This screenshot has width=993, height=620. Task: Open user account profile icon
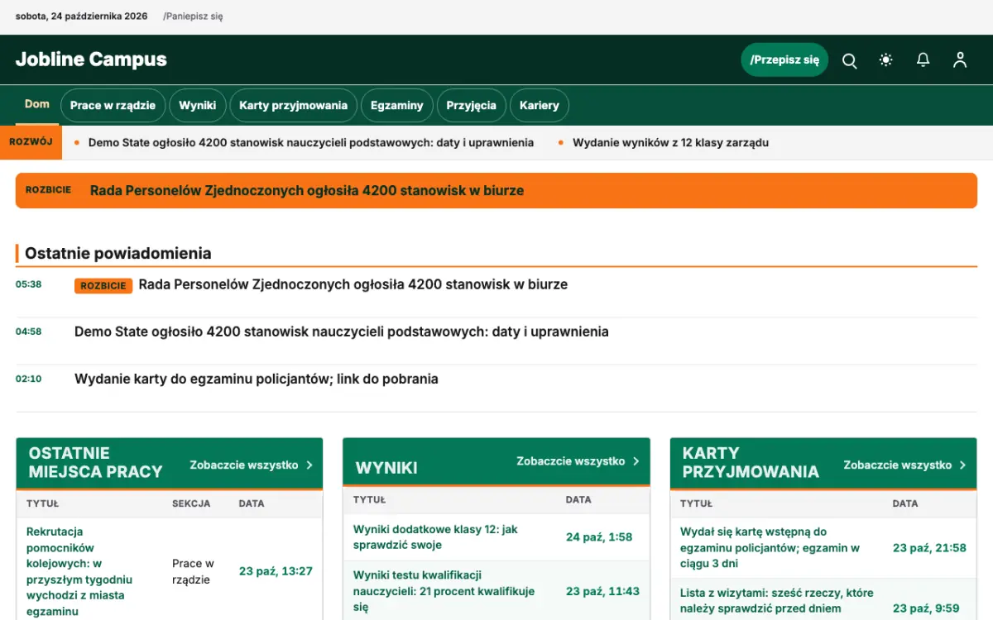(x=960, y=60)
